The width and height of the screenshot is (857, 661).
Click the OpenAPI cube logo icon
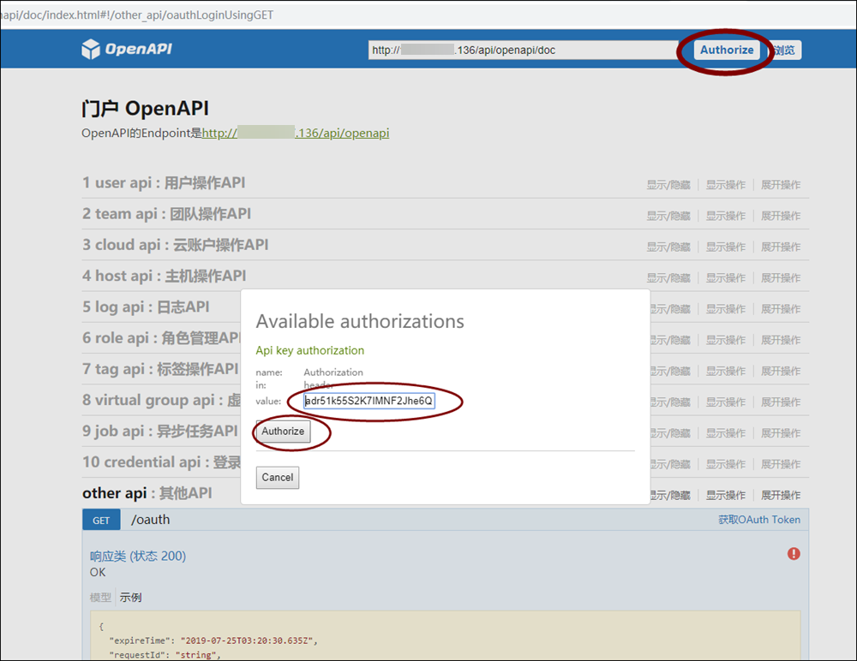91,50
